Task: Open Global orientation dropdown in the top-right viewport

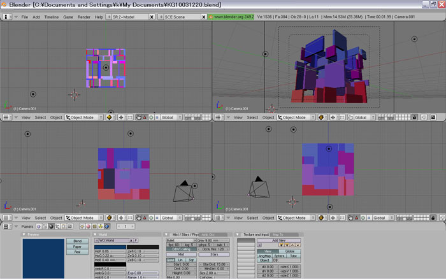Action: tap(365, 117)
